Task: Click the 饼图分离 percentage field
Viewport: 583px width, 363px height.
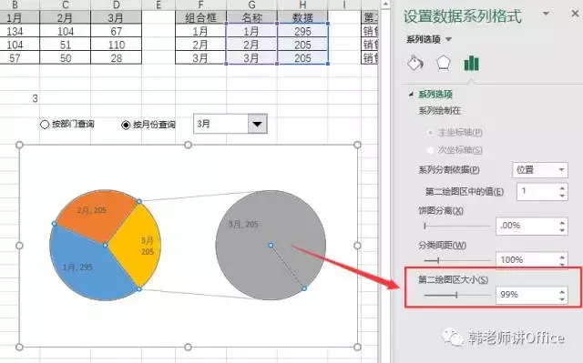Action: (x=527, y=226)
